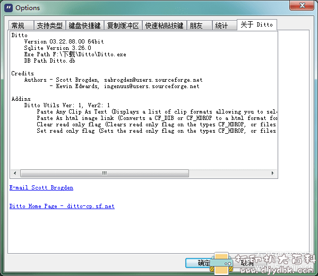The height and width of the screenshot is (276, 318).
Task: Close the Options window
Action: click(302, 5)
